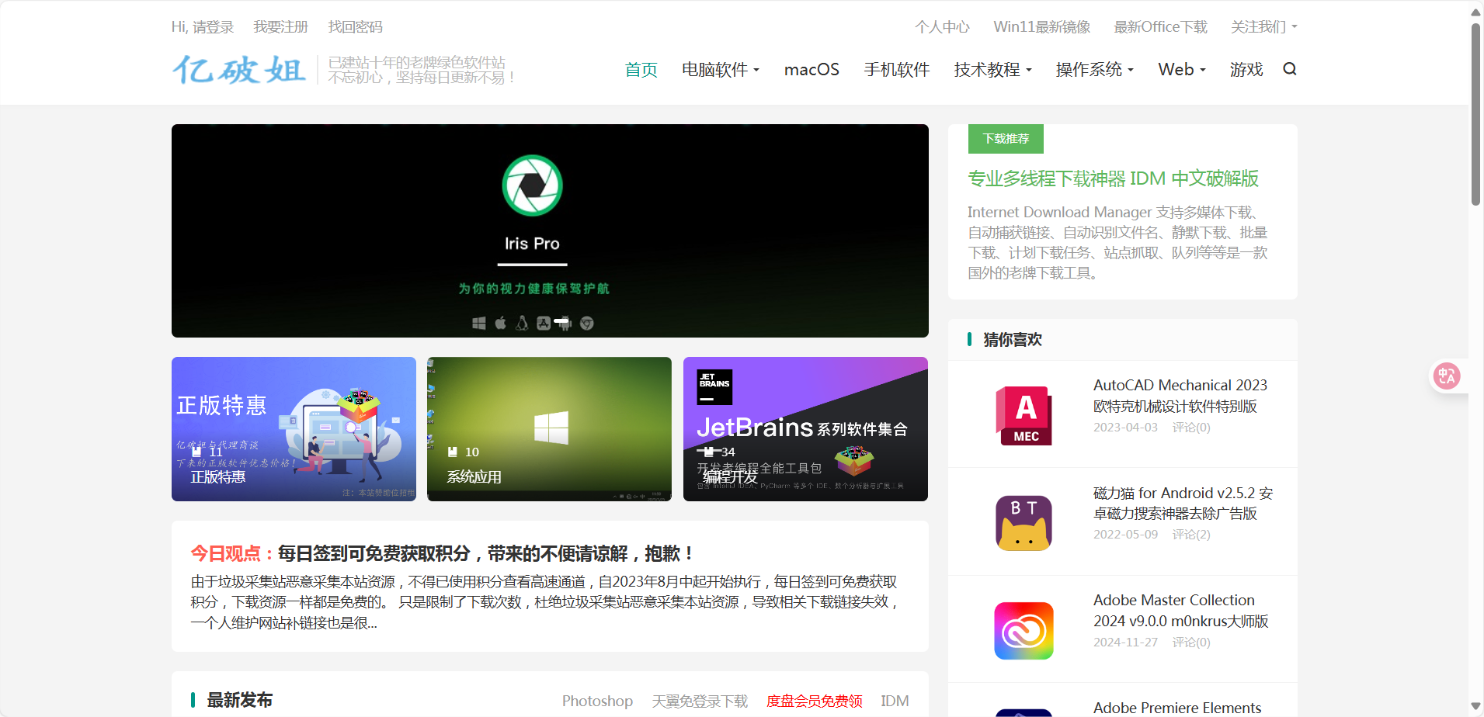Select the IDM tag in 最新发布
This screenshot has width=1484, height=717.
click(x=895, y=701)
